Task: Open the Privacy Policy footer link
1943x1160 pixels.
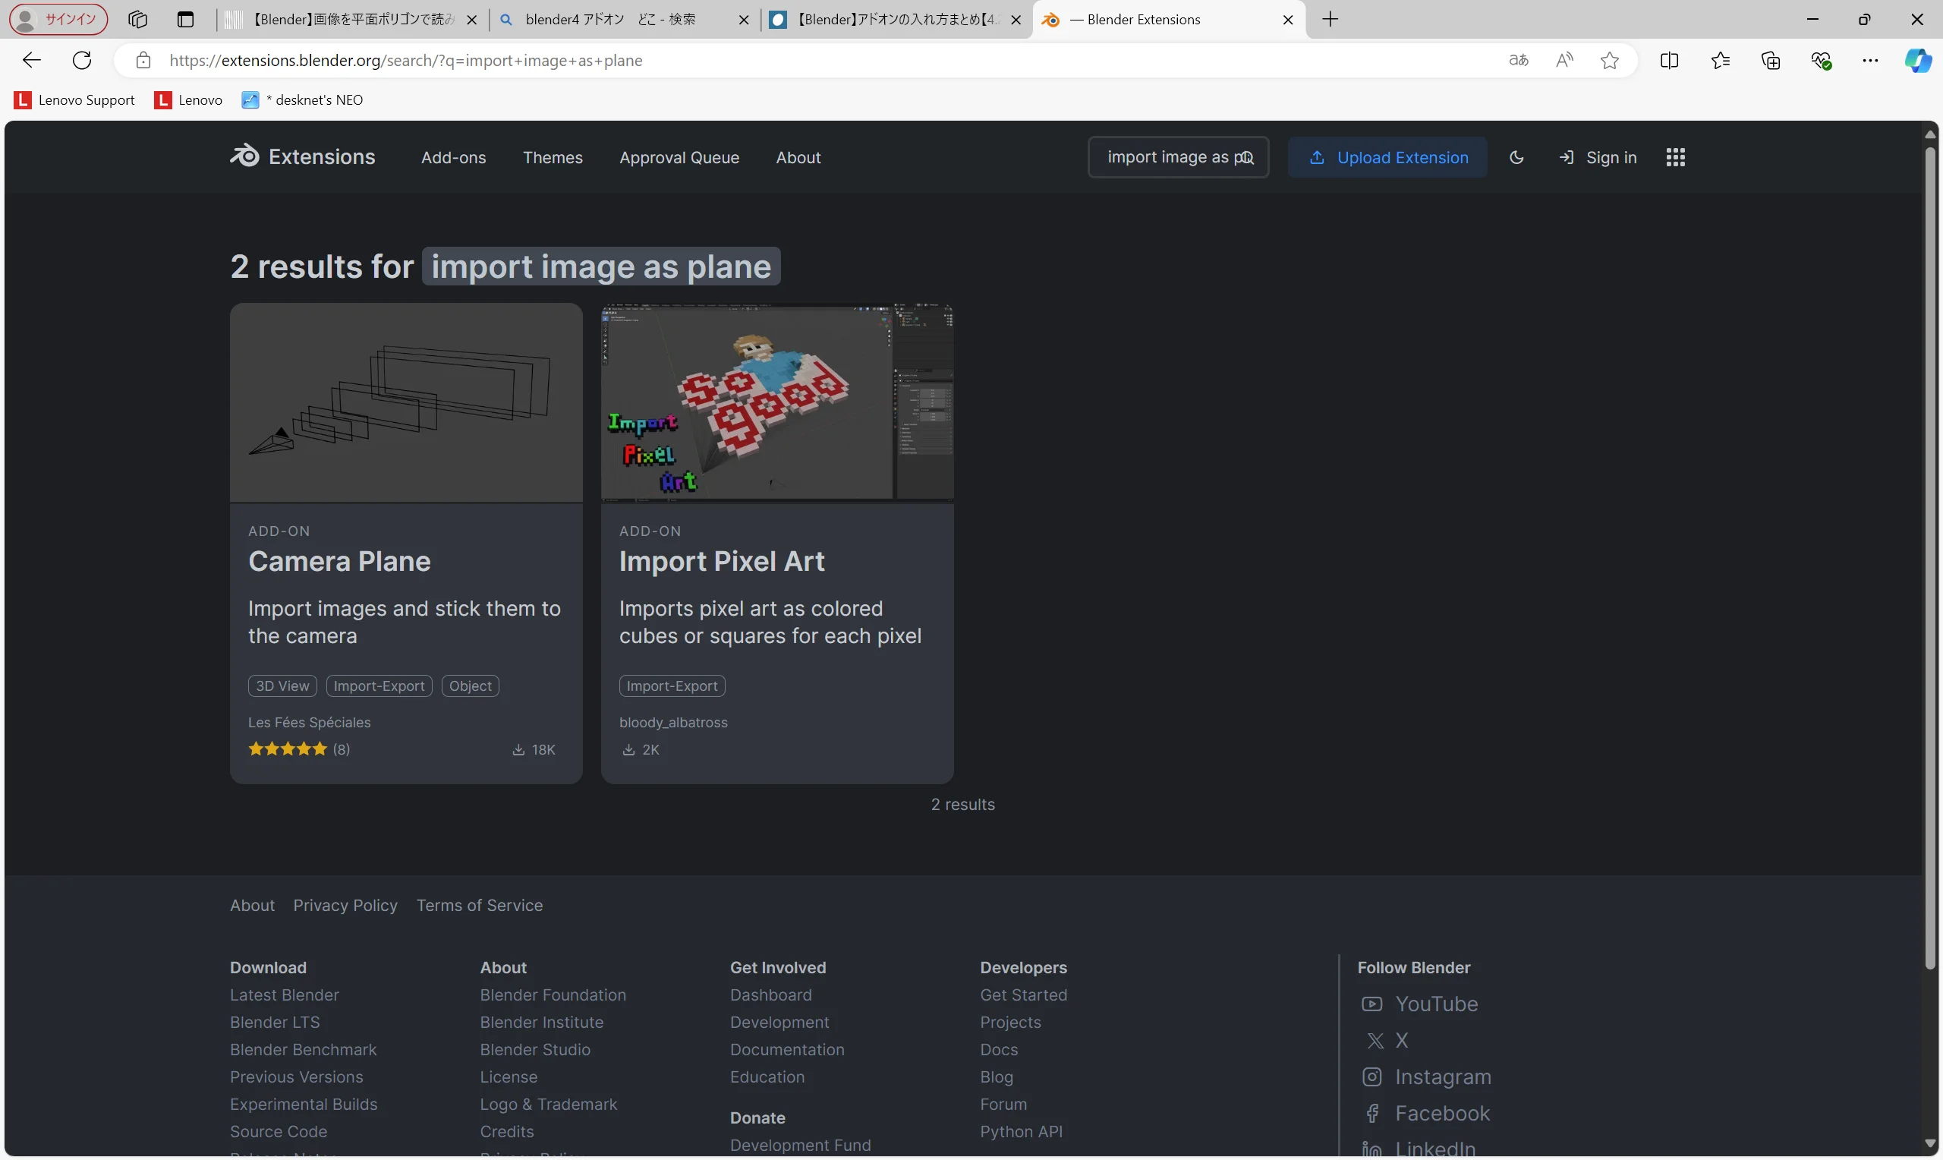Action: (x=345, y=905)
